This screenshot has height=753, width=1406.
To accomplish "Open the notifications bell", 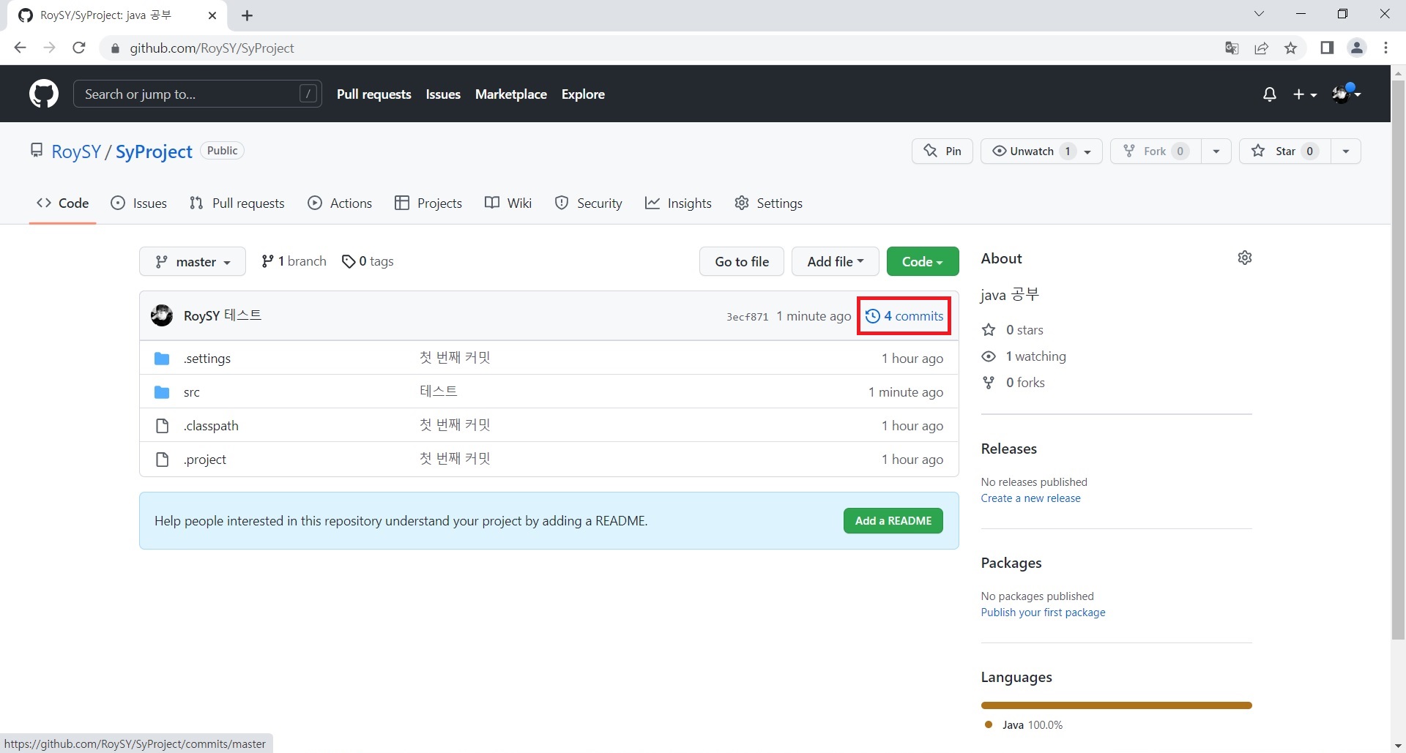I will 1270,94.
